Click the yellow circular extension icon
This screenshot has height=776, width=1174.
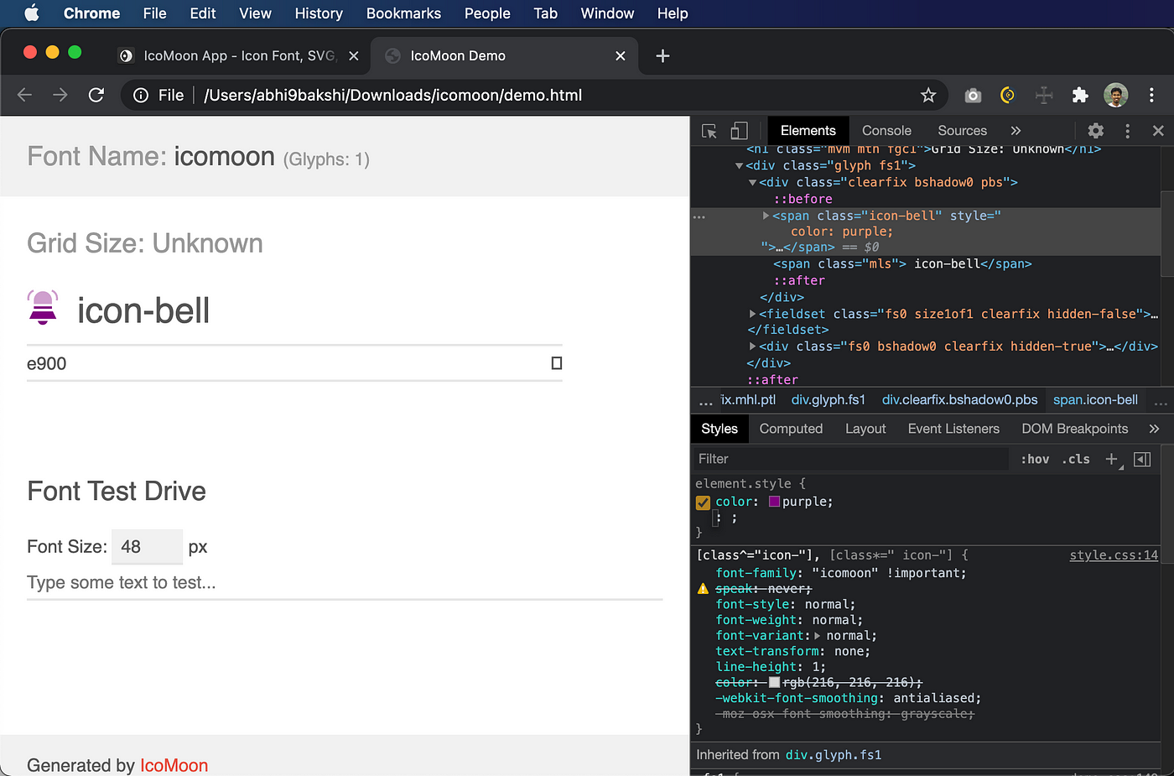click(x=1008, y=96)
